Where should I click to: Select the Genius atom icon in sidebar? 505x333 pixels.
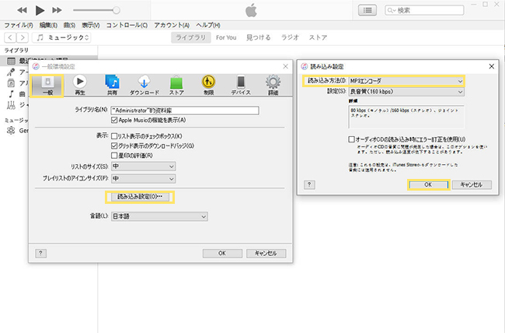(11, 131)
